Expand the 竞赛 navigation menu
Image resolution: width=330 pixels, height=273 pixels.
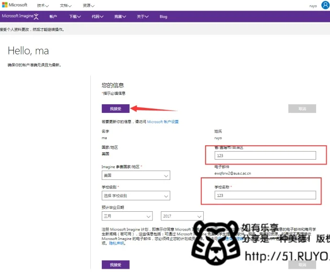click(120, 17)
